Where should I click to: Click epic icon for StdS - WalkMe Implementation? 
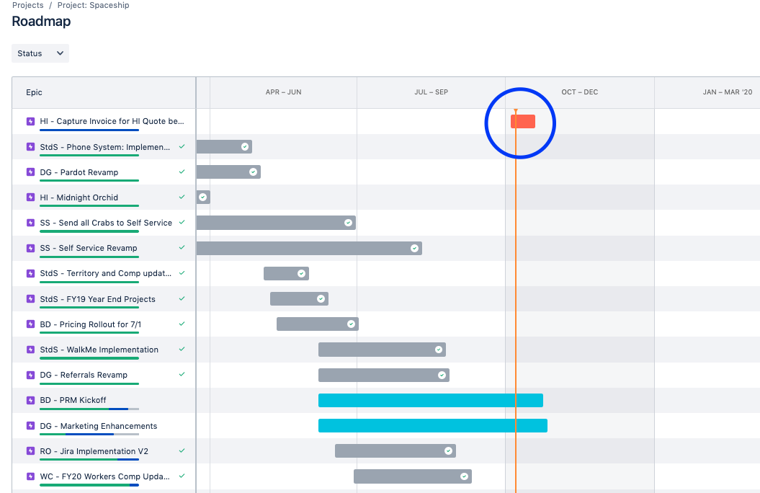pyautogui.click(x=30, y=350)
